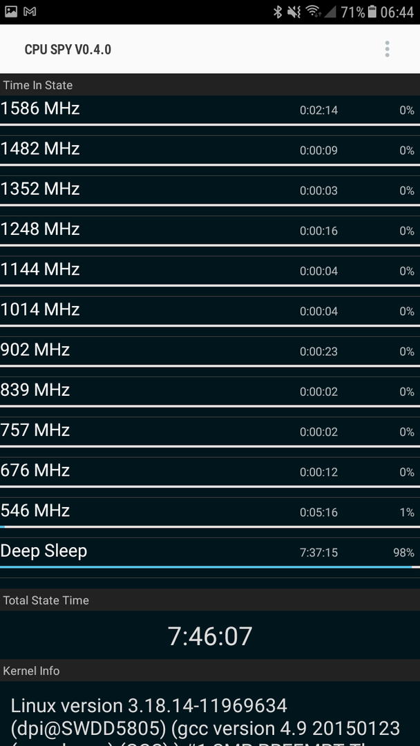
Task: Select the 1586 MHz state row
Action: pyautogui.click(x=210, y=111)
